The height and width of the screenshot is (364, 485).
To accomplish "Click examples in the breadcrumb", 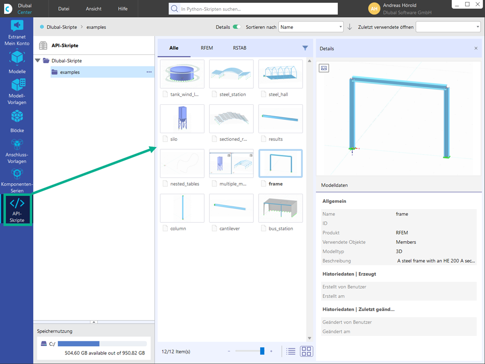I will [96, 27].
